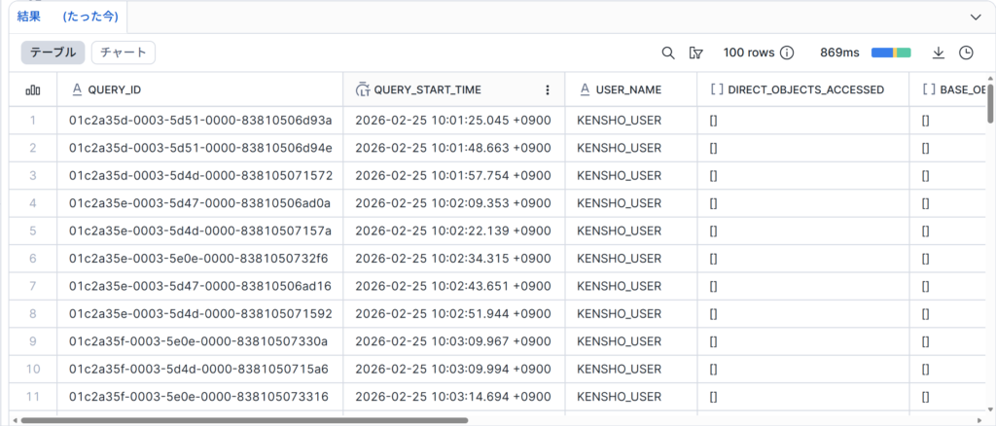
Task: Click the text type icon beside QUERY_ID
Action: coord(77,89)
